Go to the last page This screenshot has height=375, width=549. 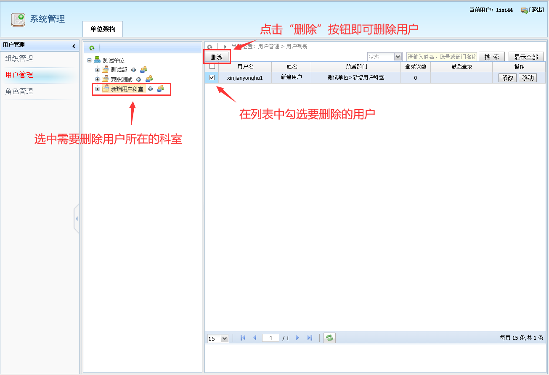point(310,338)
